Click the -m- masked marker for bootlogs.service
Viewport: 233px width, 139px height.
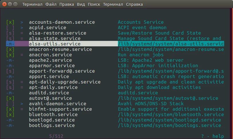point(10,126)
